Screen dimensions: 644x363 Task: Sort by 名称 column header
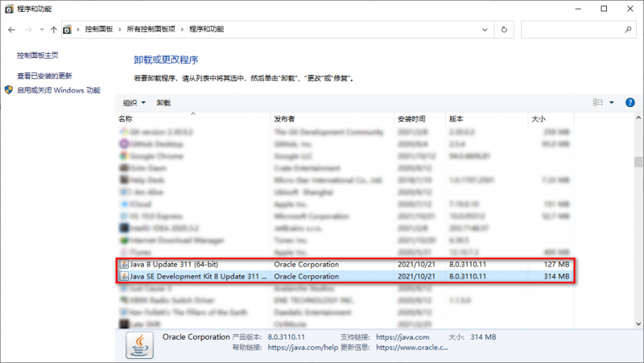point(192,119)
